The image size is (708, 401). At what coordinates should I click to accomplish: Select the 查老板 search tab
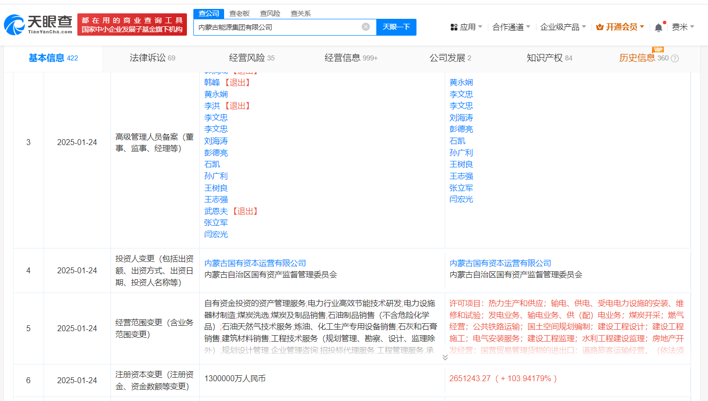[x=239, y=13]
